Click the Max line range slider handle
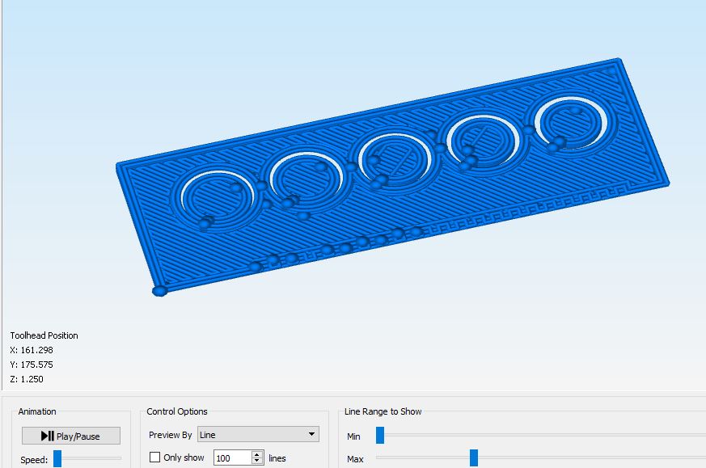The width and height of the screenshot is (706, 468). (474, 457)
